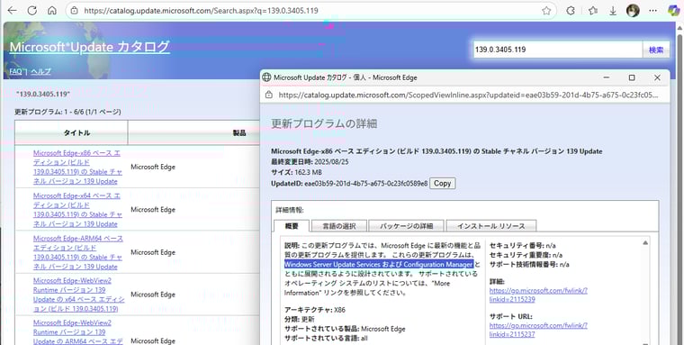Click the catalog search box containing 139.0.3405.119
The image size is (684, 345).
click(557, 50)
